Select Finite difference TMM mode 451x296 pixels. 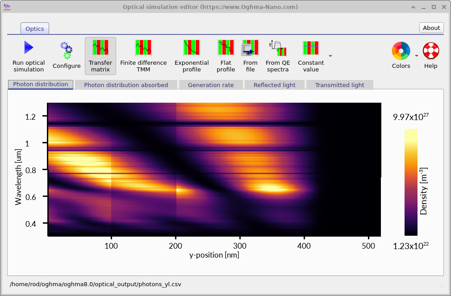click(x=143, y=56)
